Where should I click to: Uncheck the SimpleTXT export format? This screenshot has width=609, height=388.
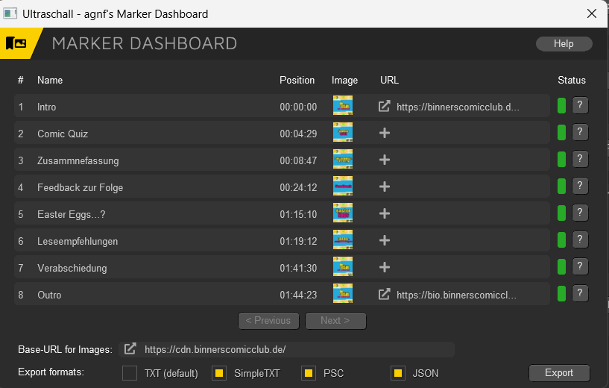pyautogui.click(x=219, y=373)
